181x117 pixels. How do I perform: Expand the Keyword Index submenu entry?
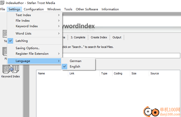[x=35, y=26]
